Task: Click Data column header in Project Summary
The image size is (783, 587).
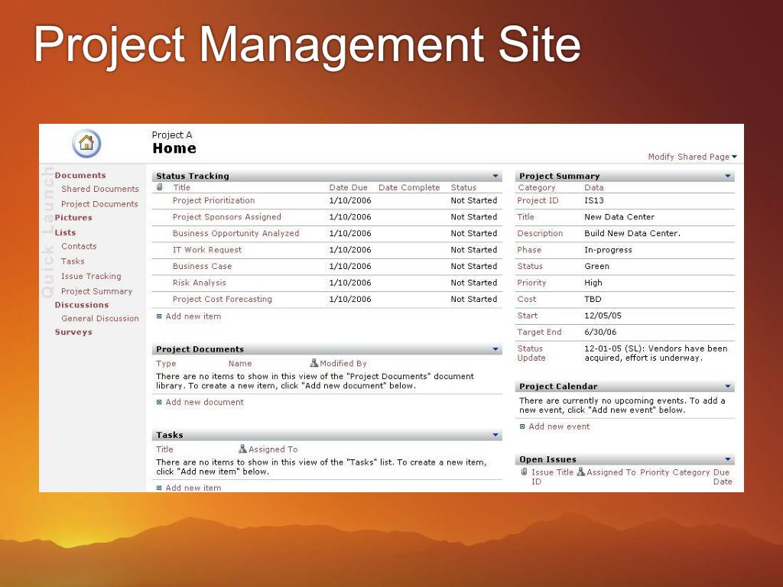Action: [594, 188]
